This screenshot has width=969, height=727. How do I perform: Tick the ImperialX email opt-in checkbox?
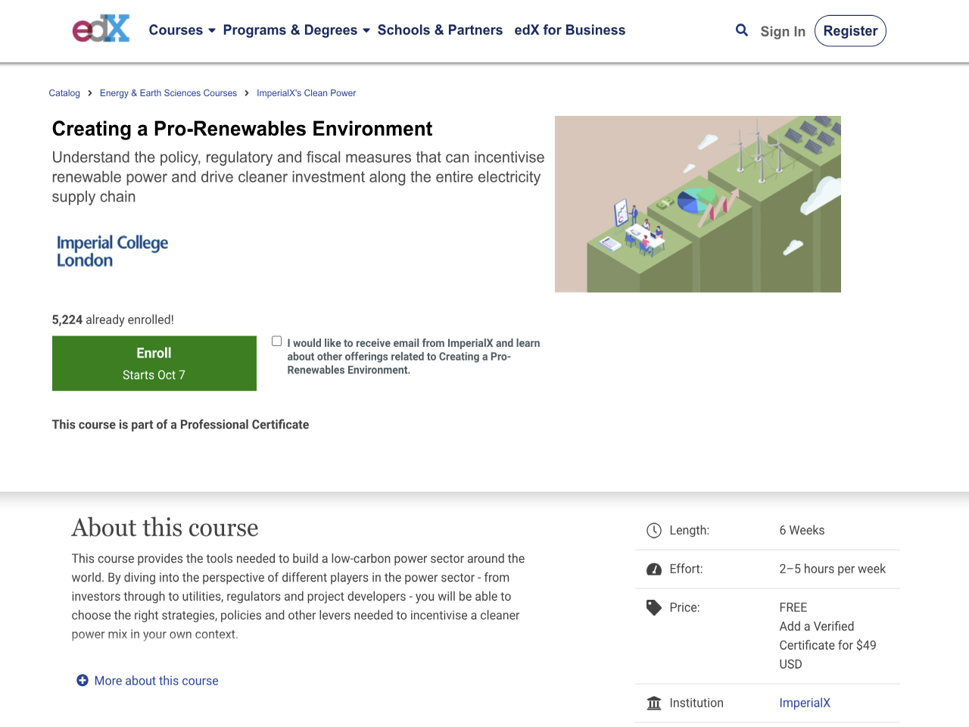[x=276, y=341]
